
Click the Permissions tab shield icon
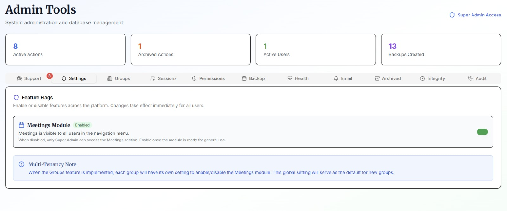(x=194, y=78)
